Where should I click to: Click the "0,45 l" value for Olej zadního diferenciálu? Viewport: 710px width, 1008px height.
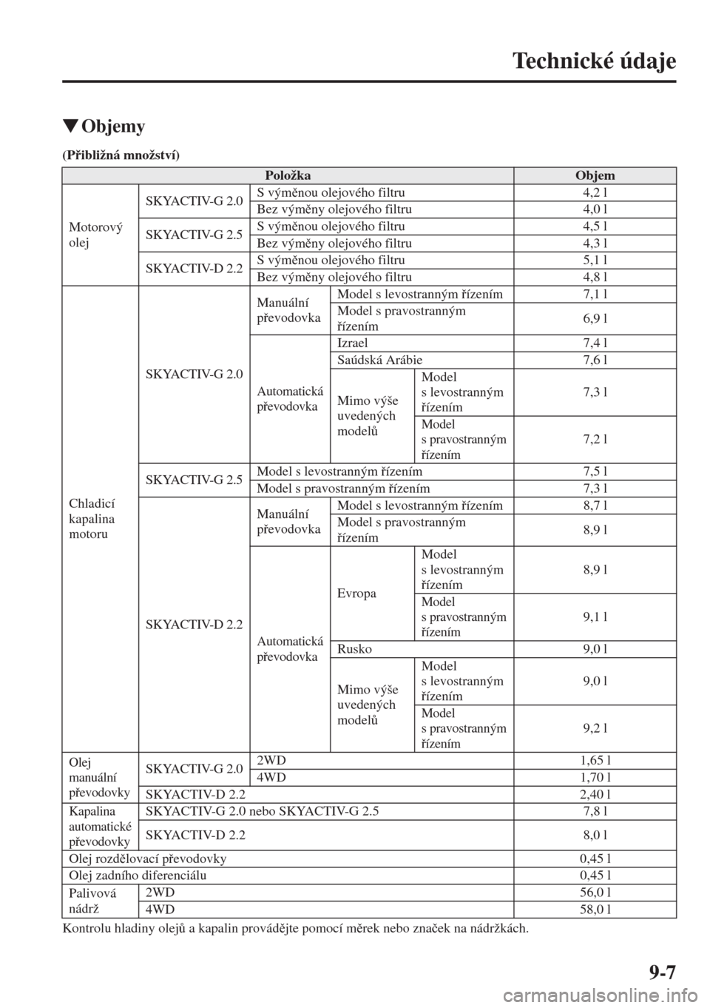point(595,876)
